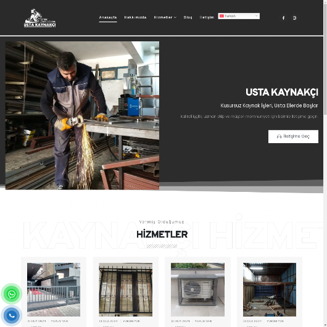Expand the Hizmetler menu chevron

coord(175,17)
